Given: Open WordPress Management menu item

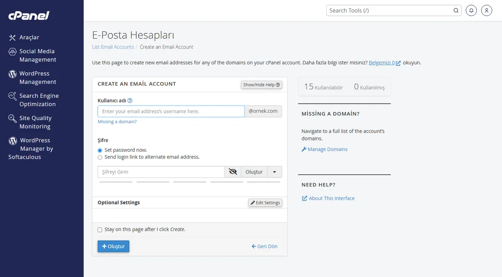Looking at the screenshot, I should (x=38, y=78).
